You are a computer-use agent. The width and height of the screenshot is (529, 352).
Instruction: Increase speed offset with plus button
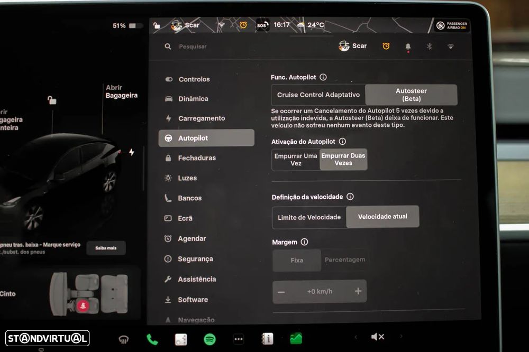click(358, 291)
